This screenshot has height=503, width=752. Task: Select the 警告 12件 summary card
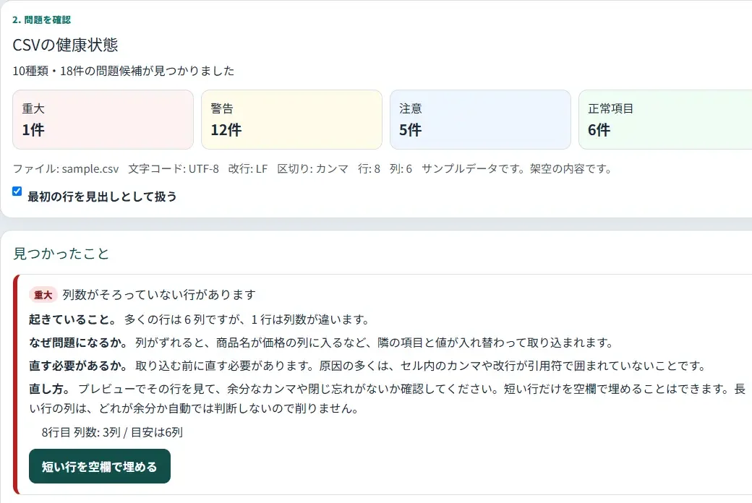coord(291,119)
